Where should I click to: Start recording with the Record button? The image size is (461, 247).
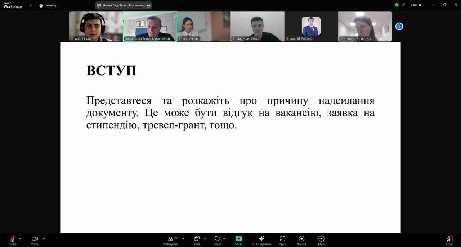[301, 240]
